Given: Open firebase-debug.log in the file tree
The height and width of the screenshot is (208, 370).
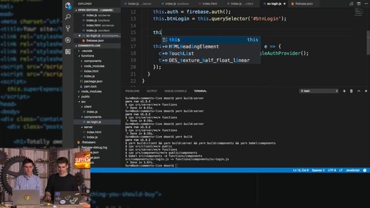Looking at the screenshot, I should tap(94, 147).
